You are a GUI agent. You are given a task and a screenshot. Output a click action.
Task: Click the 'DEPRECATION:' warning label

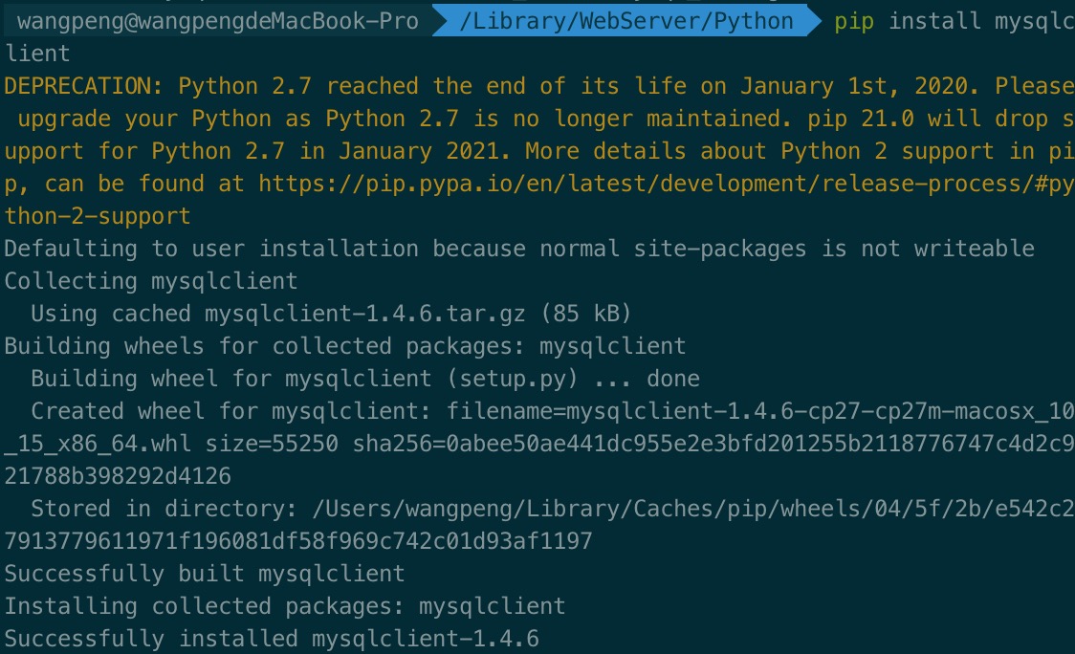[x=83, y=86]
